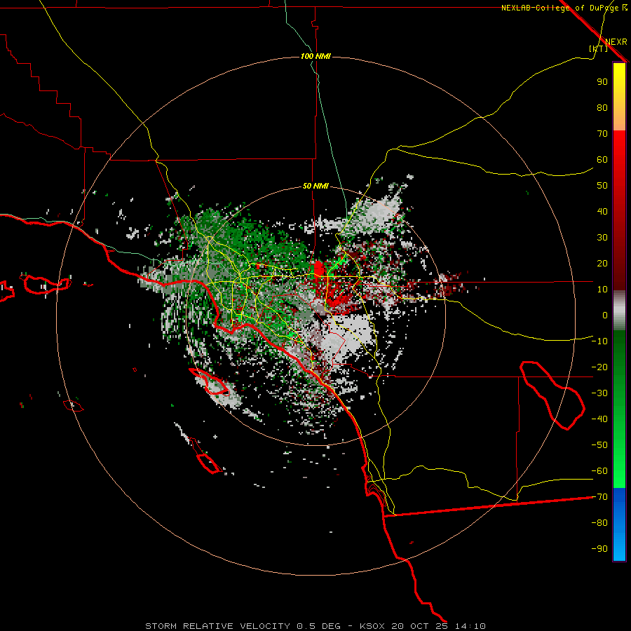
Task: Click the NEXR label at top right
Action: coord(616,41)
